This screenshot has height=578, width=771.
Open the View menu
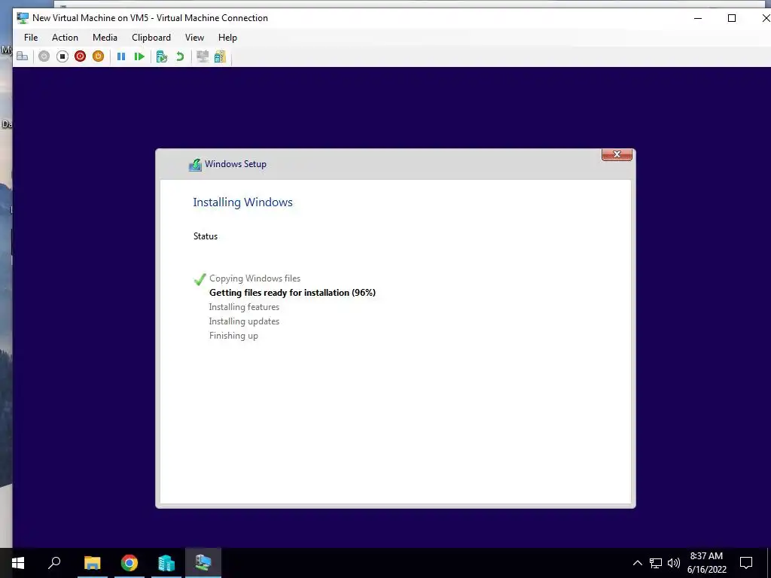(x=195, y=38)
